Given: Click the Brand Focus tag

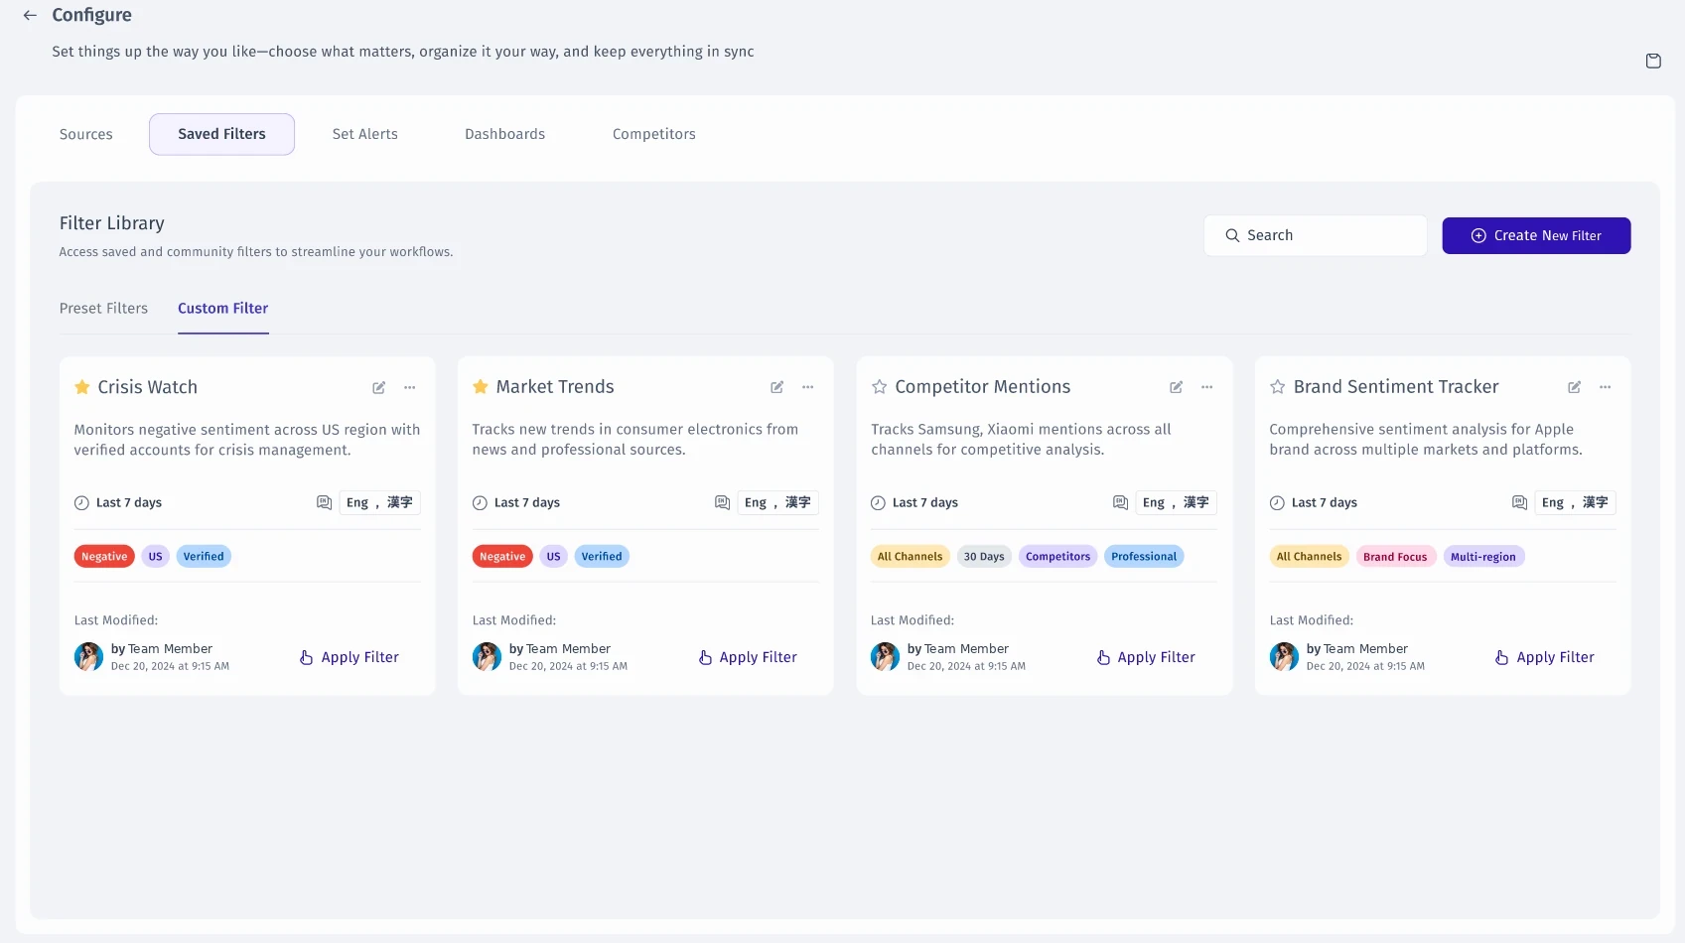Looking at the screenshot, I should pos(1395,557).
